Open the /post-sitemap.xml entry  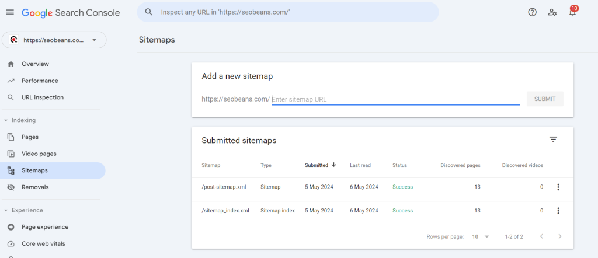point(224,187)
